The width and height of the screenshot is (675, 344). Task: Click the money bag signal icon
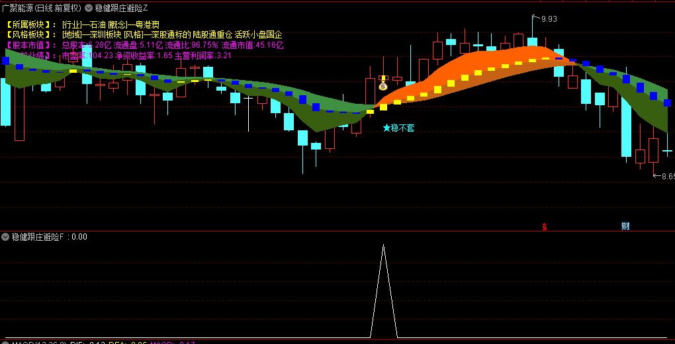(383, 85)
